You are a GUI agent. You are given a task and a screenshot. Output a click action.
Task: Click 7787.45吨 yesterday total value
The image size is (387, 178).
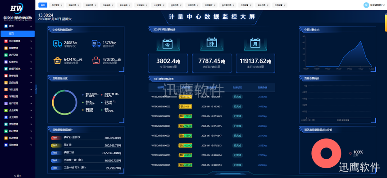pyautogui.click(x=211, y=61)
